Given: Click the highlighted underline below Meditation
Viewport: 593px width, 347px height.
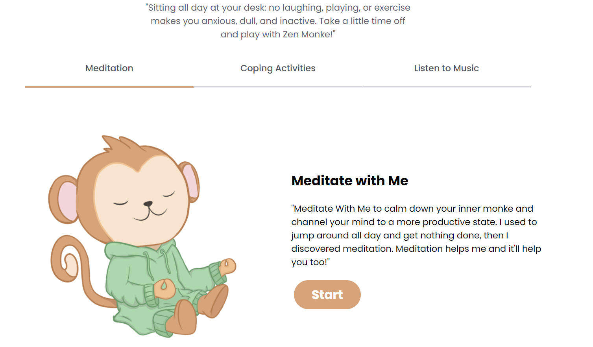Looking at the screenshot, I should pyautogui.click(x=109, y=87).
